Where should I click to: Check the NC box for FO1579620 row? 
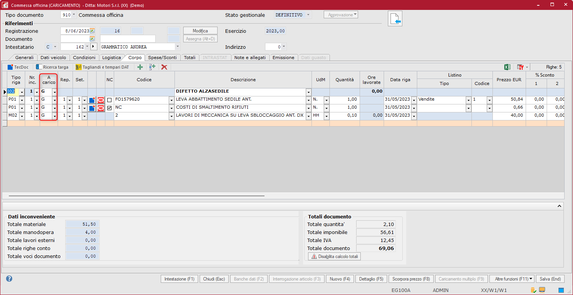[x=110, y=100]
